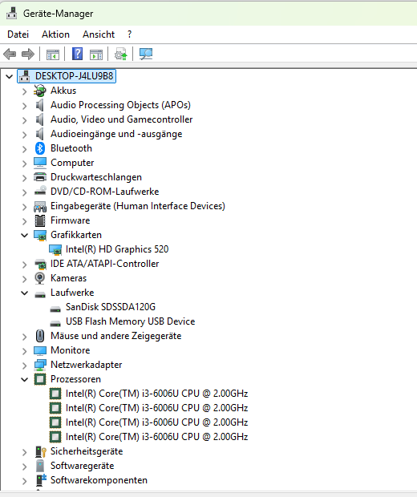Expand the Kameras category

(x=24, y=279)
